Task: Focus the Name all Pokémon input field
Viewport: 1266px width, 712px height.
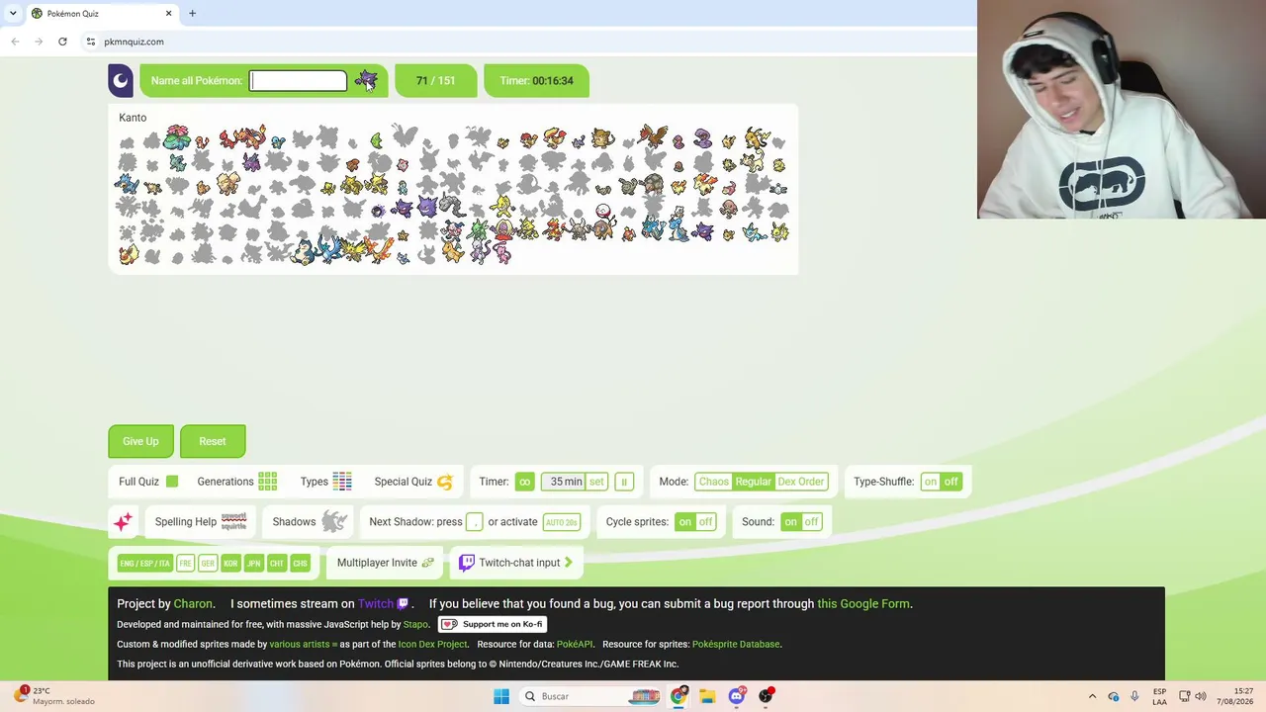Action: coord(298,81)
